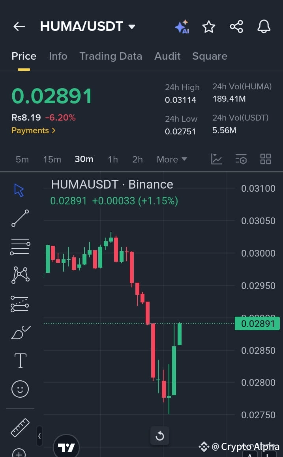Open the chart type line icon
This screenshot has height=457, width=283.
click(x=216, y=159)
